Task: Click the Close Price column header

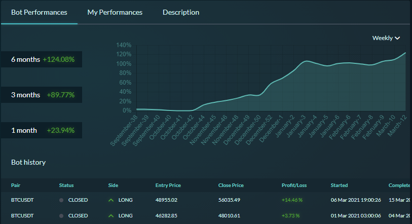Action: point(231,185)
